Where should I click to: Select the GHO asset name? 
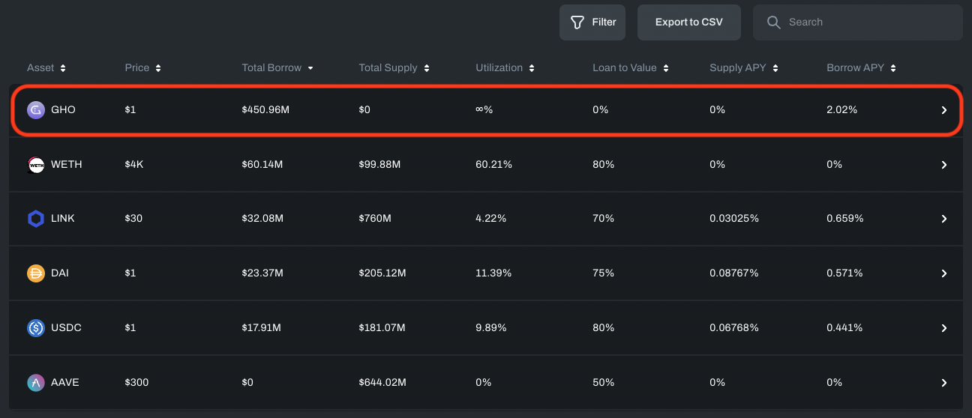pos(63,110)
